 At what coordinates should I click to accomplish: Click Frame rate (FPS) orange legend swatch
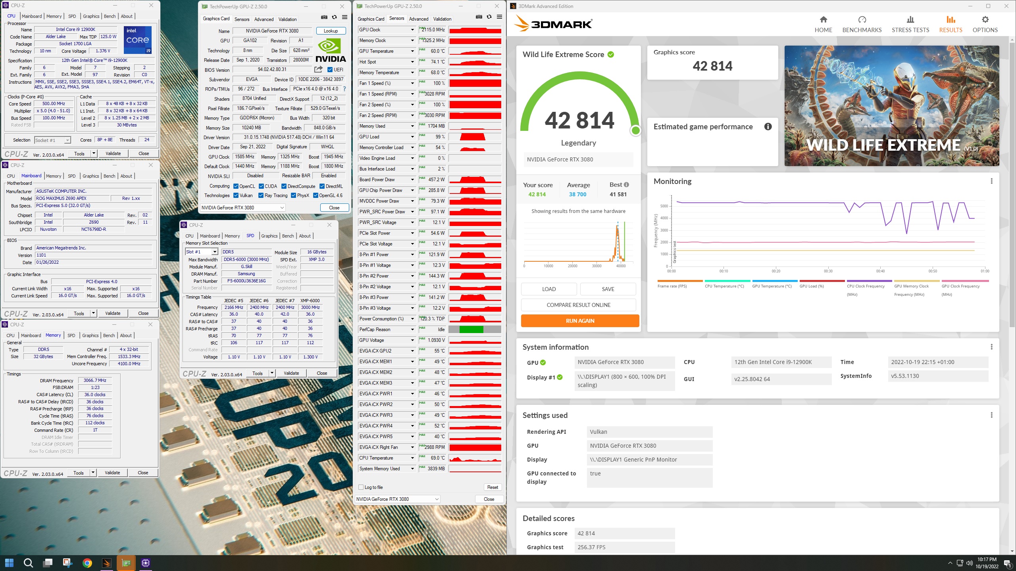680,281
